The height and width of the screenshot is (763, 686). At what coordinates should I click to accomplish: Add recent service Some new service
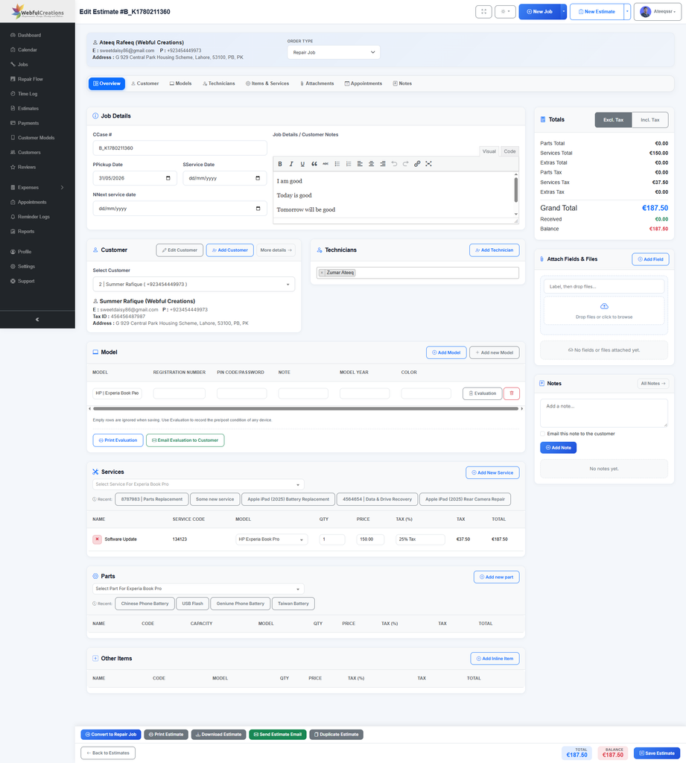coord(215,499)
